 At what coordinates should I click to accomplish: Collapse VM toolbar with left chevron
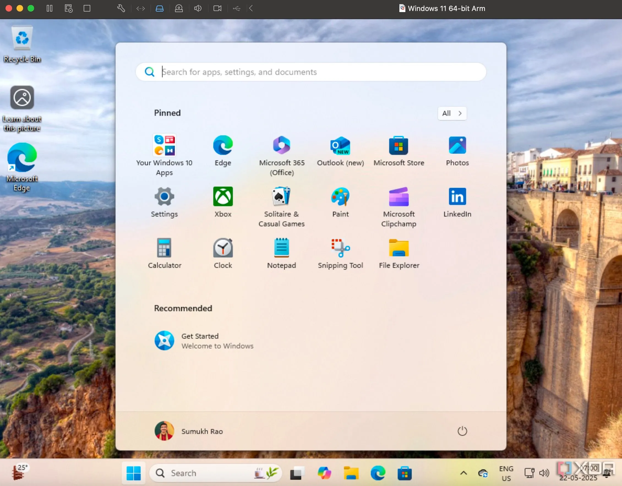pyautogui.click(x=251, y=8)
